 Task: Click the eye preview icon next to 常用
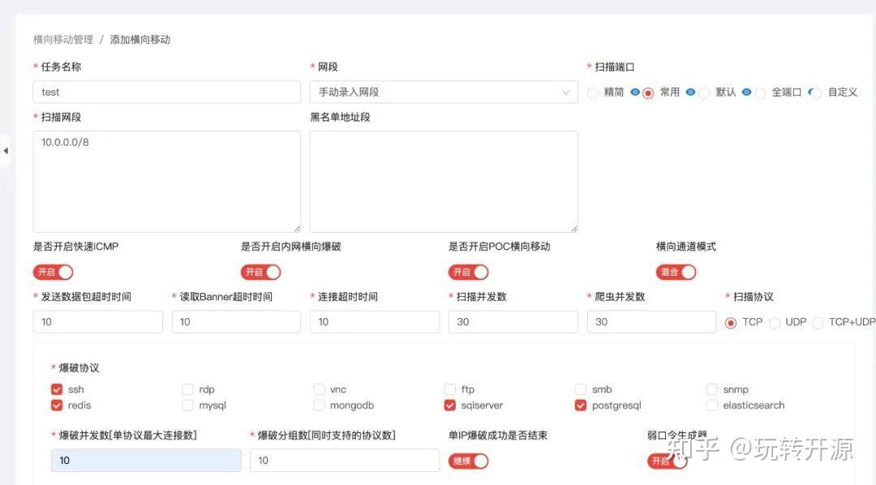click(692, 92)
